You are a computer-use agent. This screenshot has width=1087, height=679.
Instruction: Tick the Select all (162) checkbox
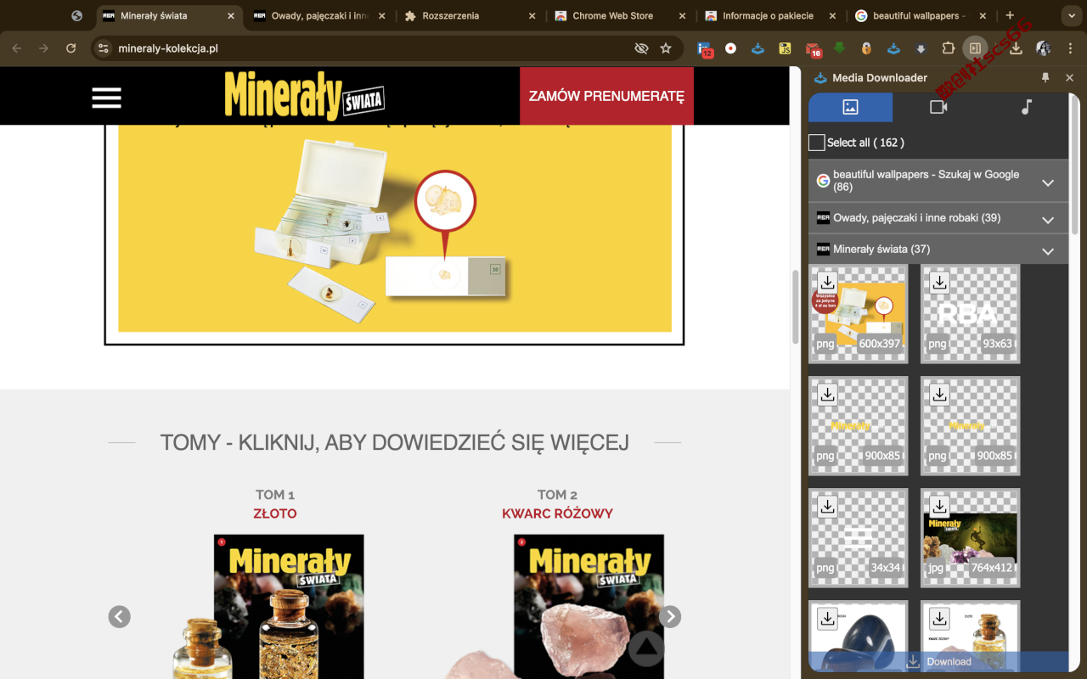817,143
